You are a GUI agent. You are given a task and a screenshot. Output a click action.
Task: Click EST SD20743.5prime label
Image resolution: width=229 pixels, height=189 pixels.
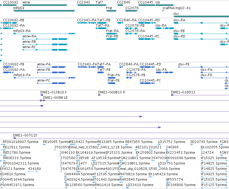(x=204, y=142)
